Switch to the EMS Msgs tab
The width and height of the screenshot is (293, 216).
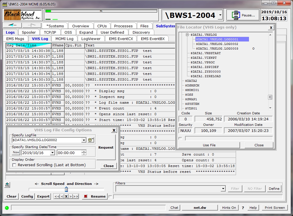pyautogui.click(x=16, y=39)
